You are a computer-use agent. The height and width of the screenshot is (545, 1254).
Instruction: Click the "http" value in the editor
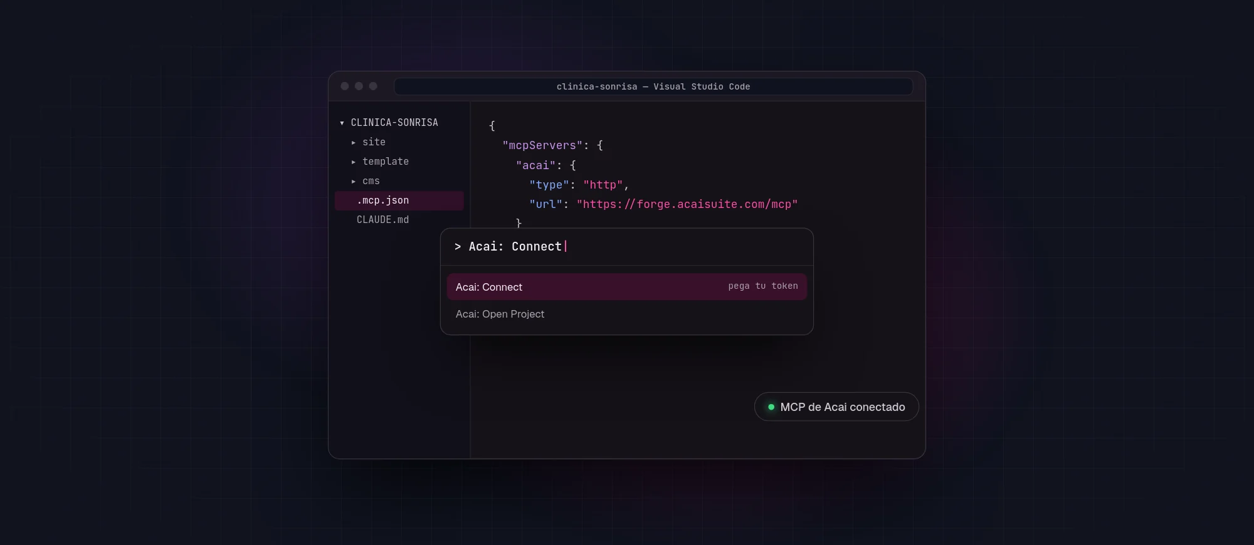(603, 185)
